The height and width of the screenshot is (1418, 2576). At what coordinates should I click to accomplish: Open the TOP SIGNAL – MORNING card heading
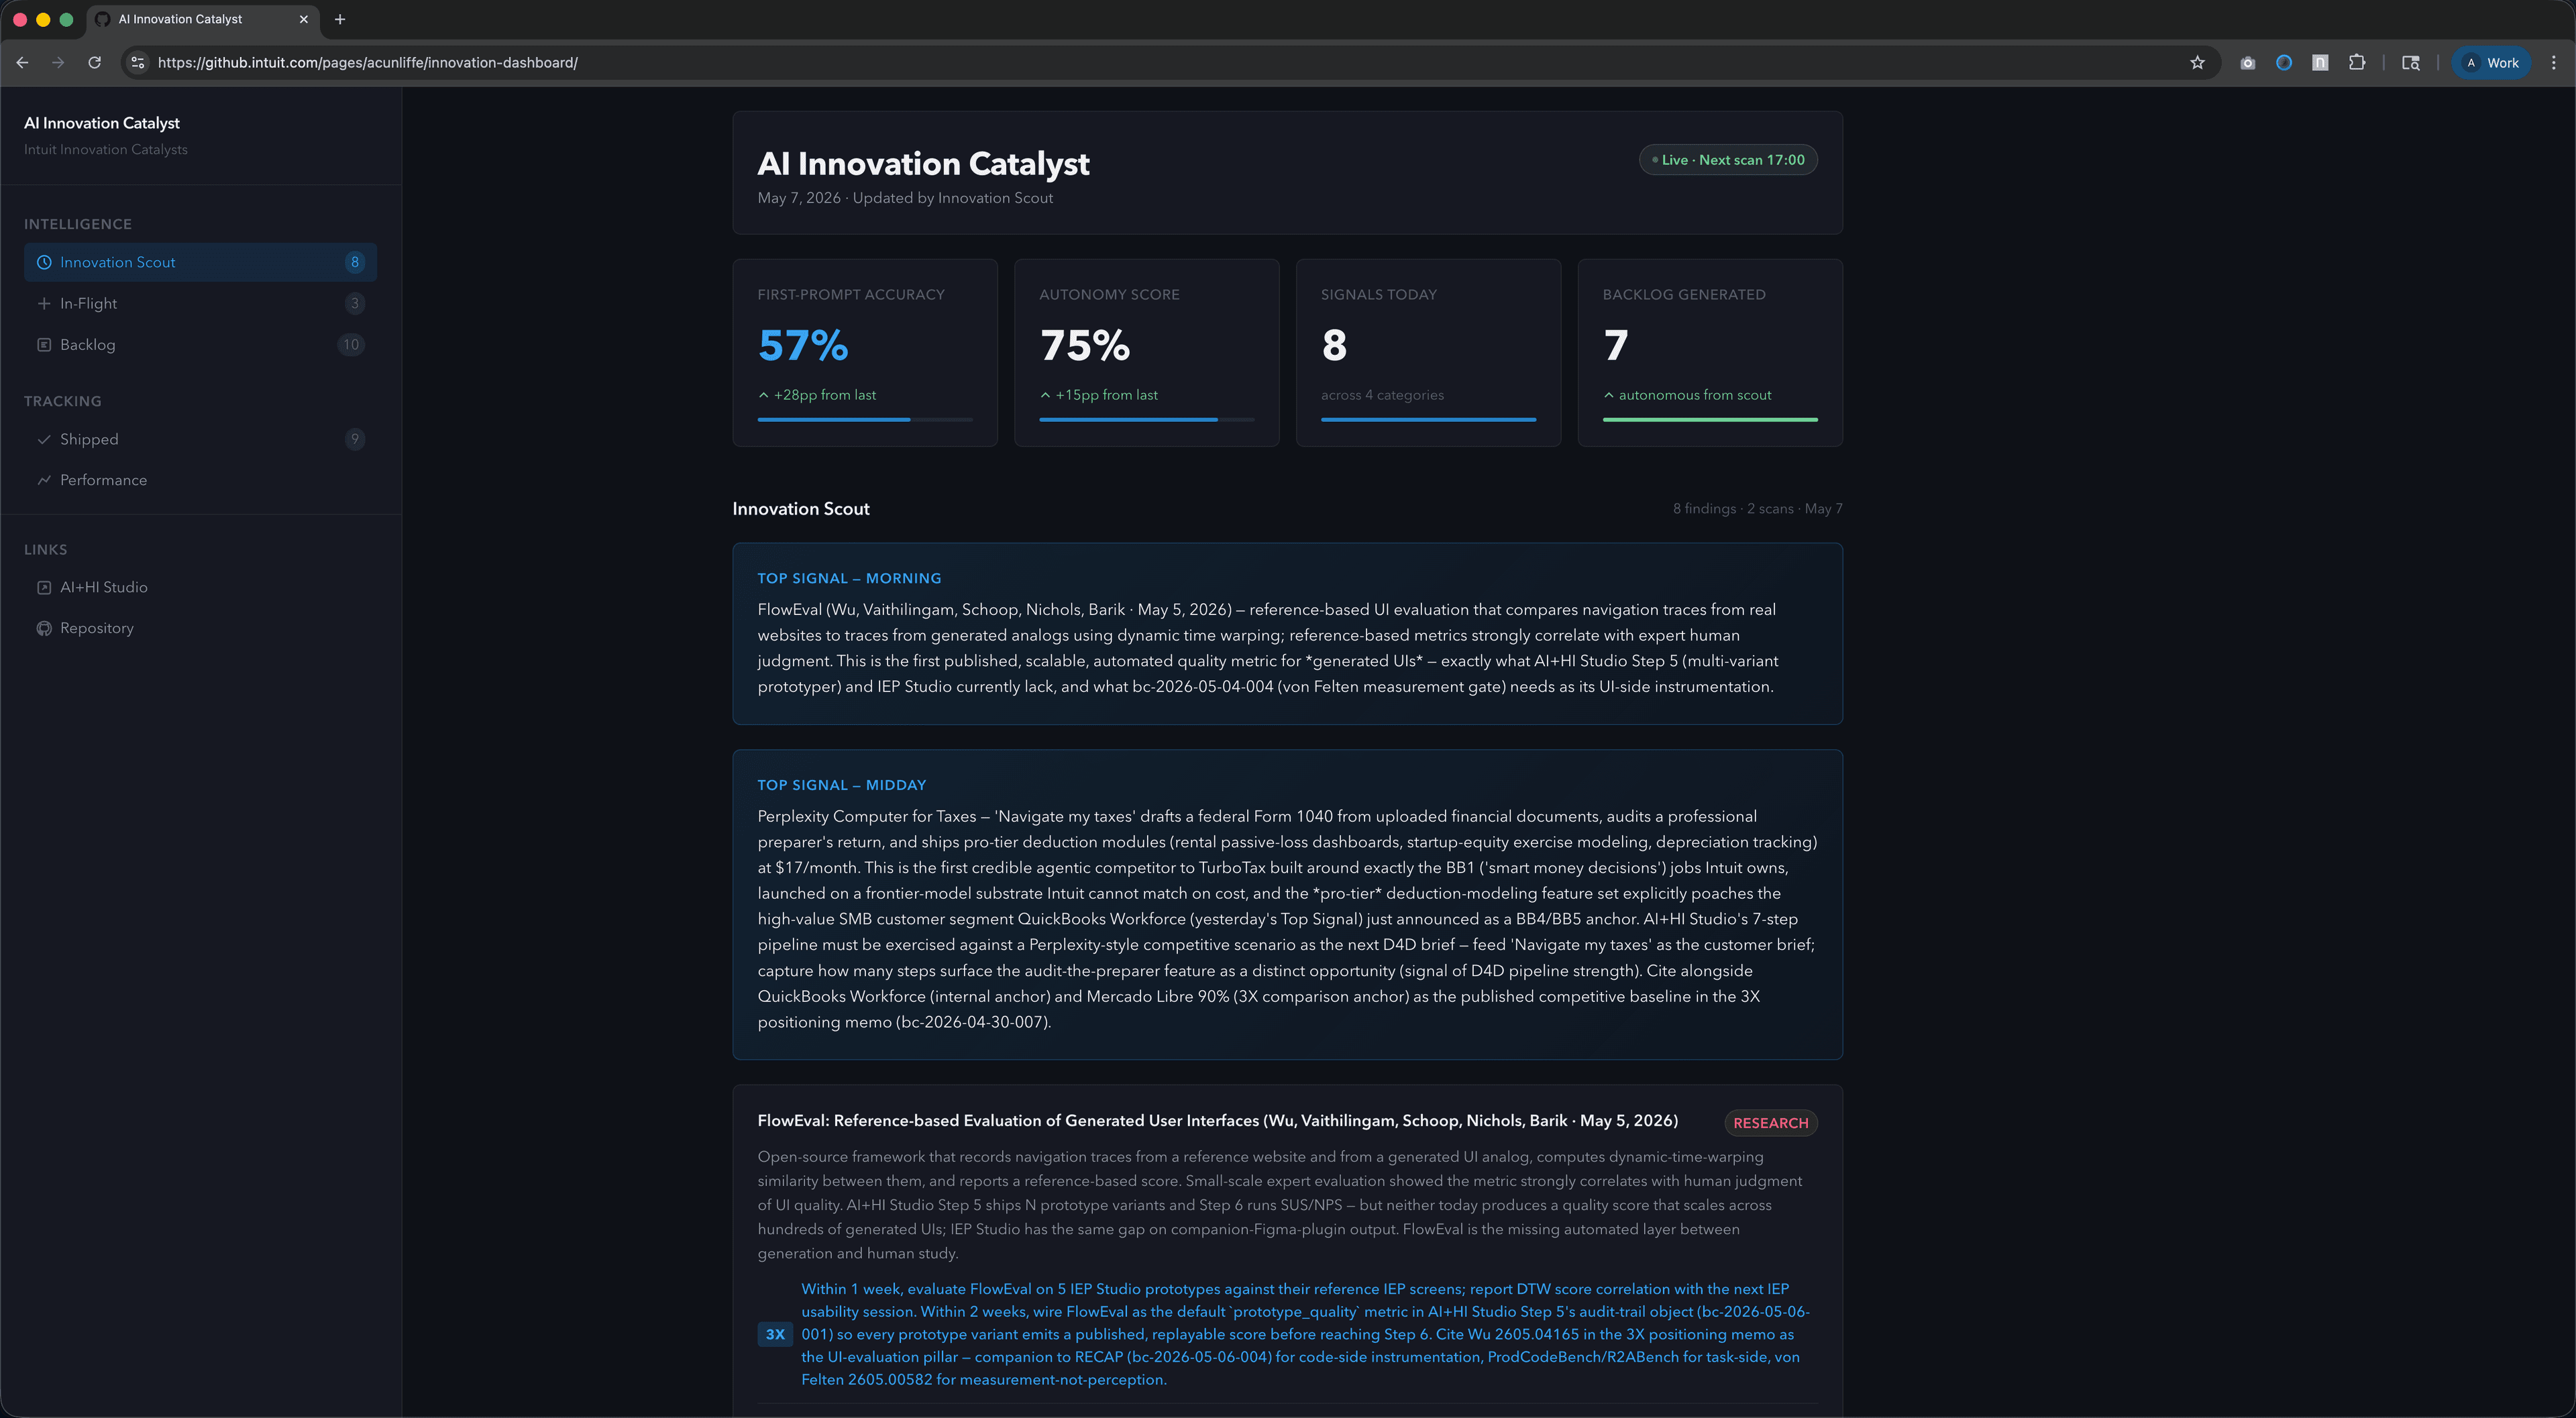pos(849,578)
